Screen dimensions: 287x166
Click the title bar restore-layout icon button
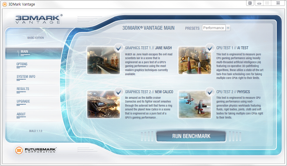click(250, 3)
